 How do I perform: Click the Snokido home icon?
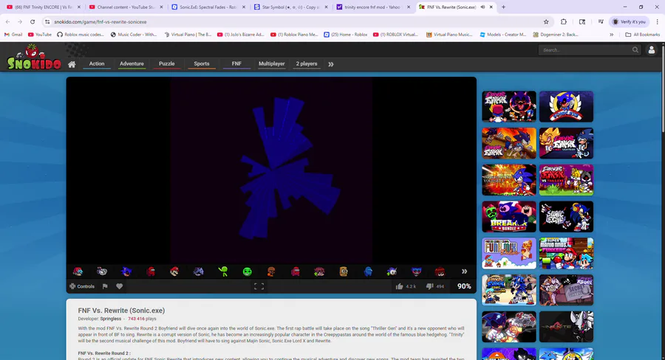click(x=72, y=64)
